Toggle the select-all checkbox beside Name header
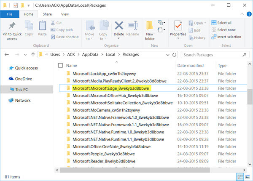The height and width of the screenshot is (181, 253). coord(60,65)
